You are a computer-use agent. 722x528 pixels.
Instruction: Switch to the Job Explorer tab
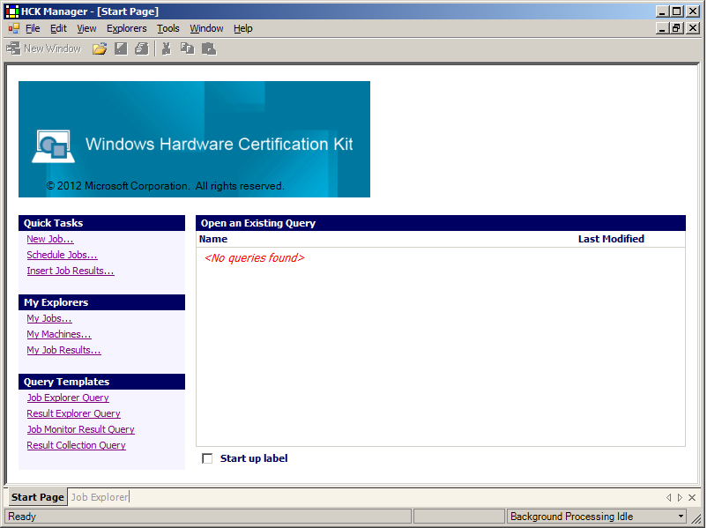100,497
